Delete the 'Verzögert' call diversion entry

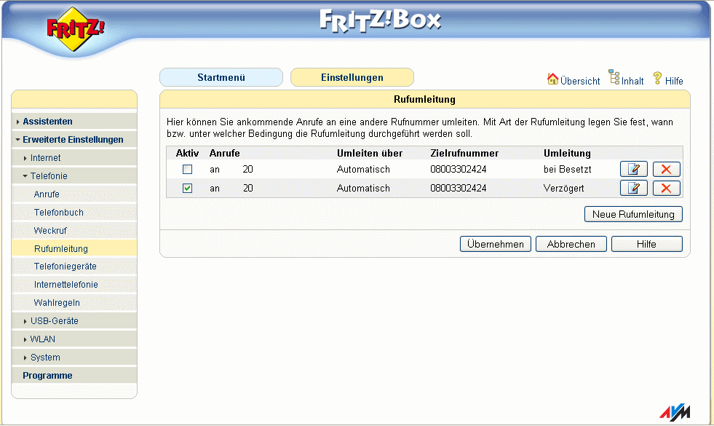[x=666, y=188]
